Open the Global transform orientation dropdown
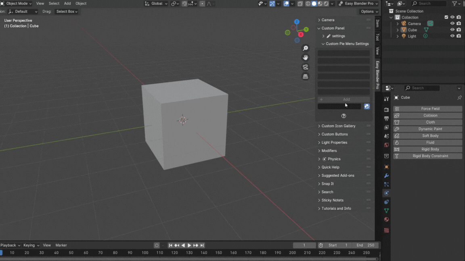This screenshot has width=465, height=261. [x=156, y=4]
